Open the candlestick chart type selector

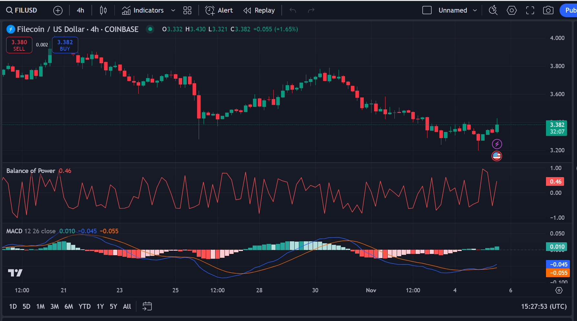coord(103,11)
